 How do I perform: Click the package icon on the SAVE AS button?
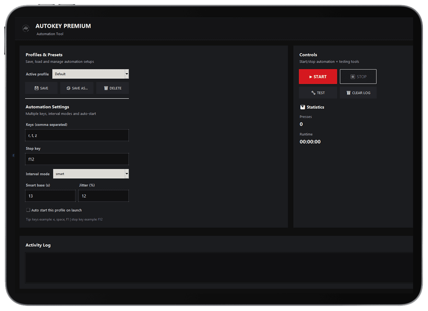(x=68, y=88)
